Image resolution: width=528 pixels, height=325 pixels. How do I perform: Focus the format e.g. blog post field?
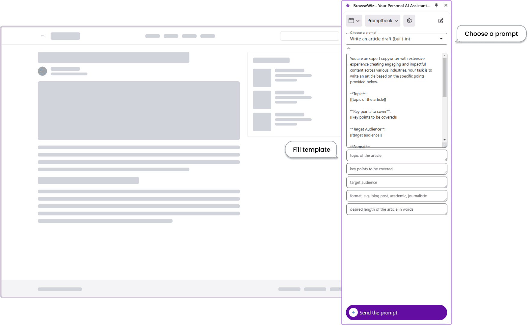pyautogui.click(x=397, y=196)
